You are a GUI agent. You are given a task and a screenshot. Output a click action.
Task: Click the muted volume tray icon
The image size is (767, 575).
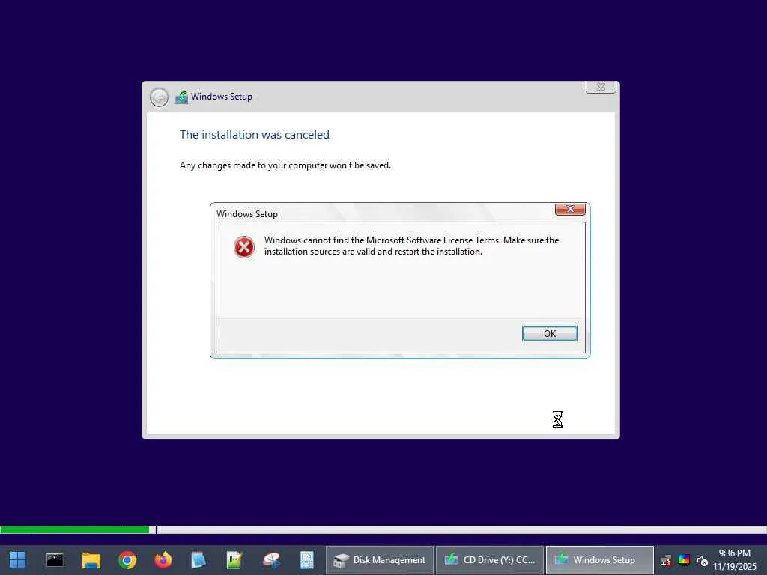(703, 560)
